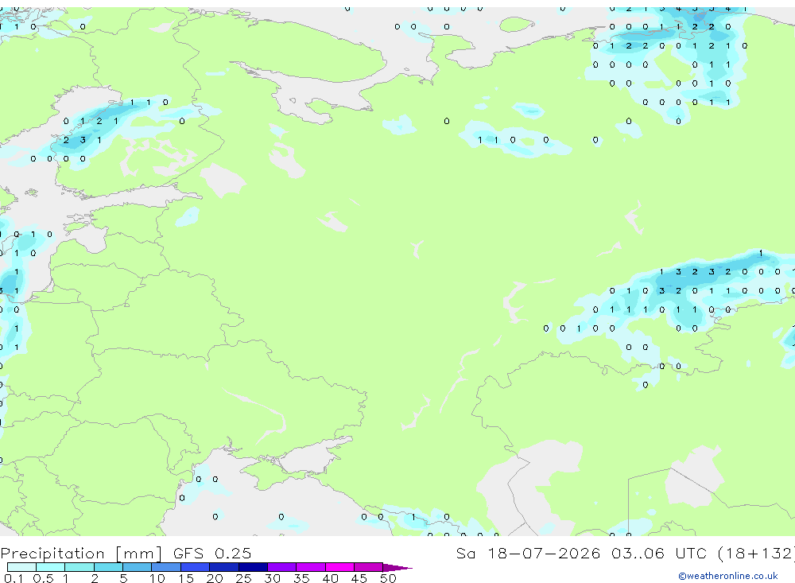
Task: Click the '0.5' legend label
Action: pos(43,578)
